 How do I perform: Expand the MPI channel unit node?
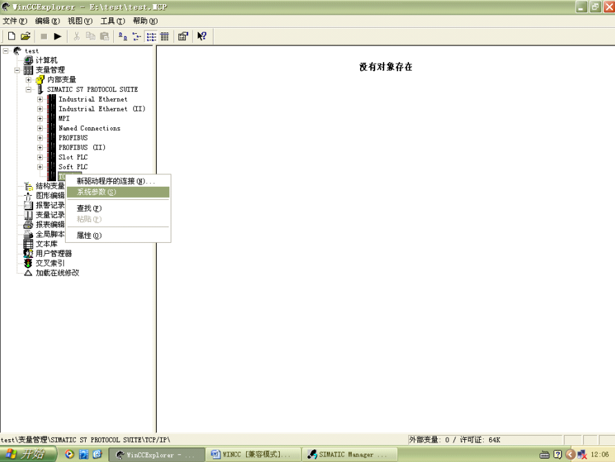pyautogui.click(x=40, y=118)
